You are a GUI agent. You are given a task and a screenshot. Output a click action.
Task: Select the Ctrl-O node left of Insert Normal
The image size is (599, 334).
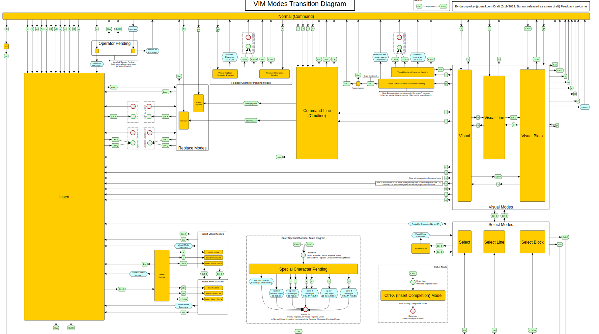(122, 289)
